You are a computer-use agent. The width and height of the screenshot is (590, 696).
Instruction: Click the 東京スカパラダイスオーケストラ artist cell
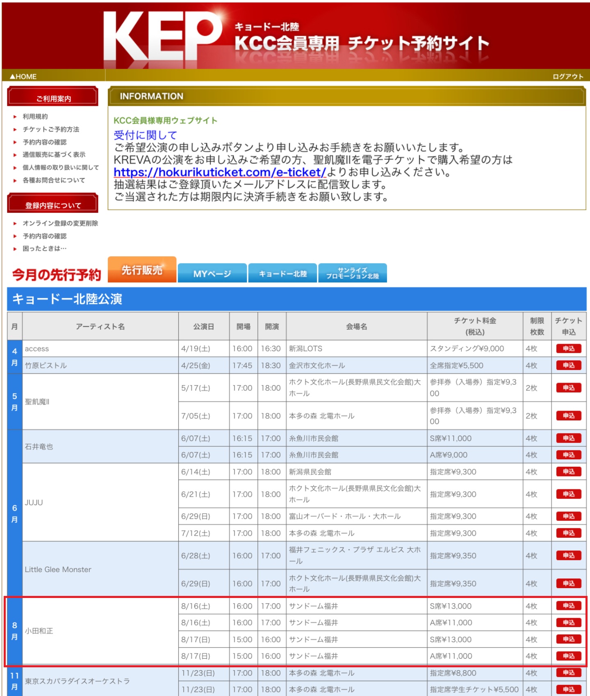click(x=100, y=681)
